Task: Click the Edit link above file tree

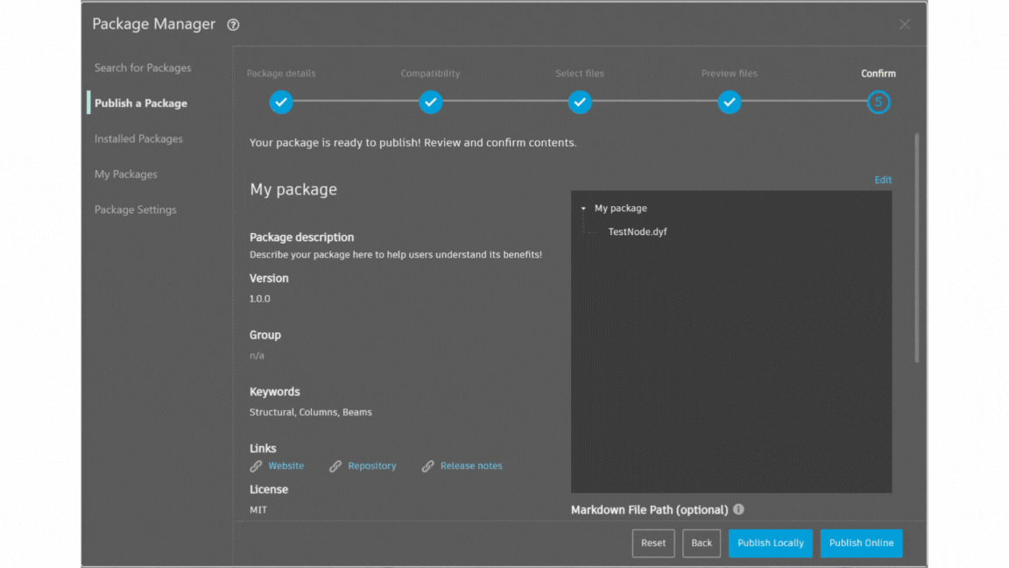Action: [883, 180]
